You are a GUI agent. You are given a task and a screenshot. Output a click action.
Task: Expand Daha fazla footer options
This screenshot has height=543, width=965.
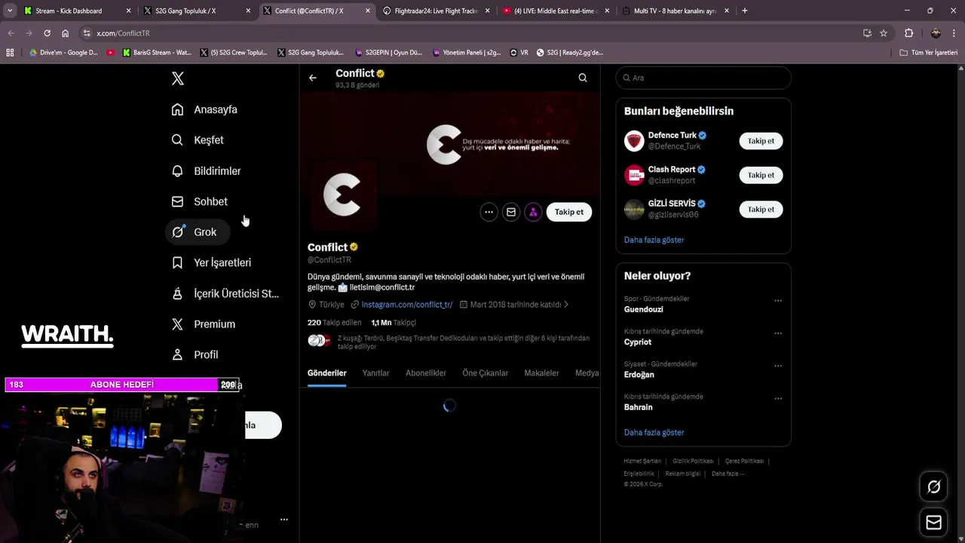coord(728,474)
